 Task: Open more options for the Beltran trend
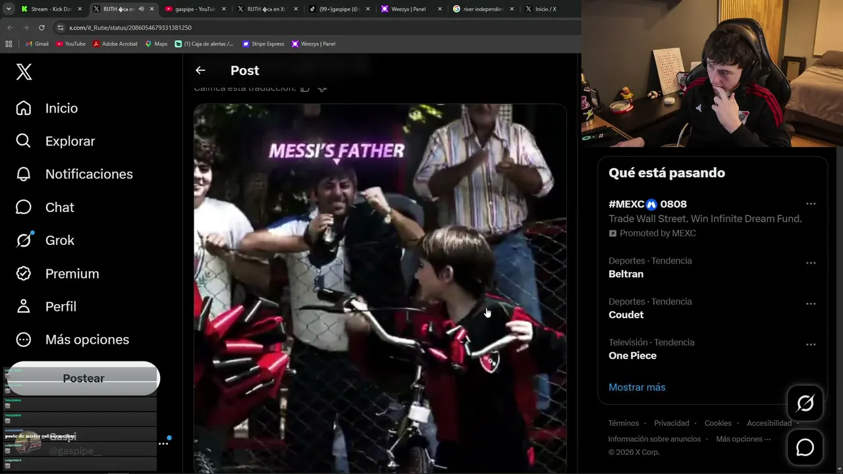pyautogui.click(x=811, y=263)
